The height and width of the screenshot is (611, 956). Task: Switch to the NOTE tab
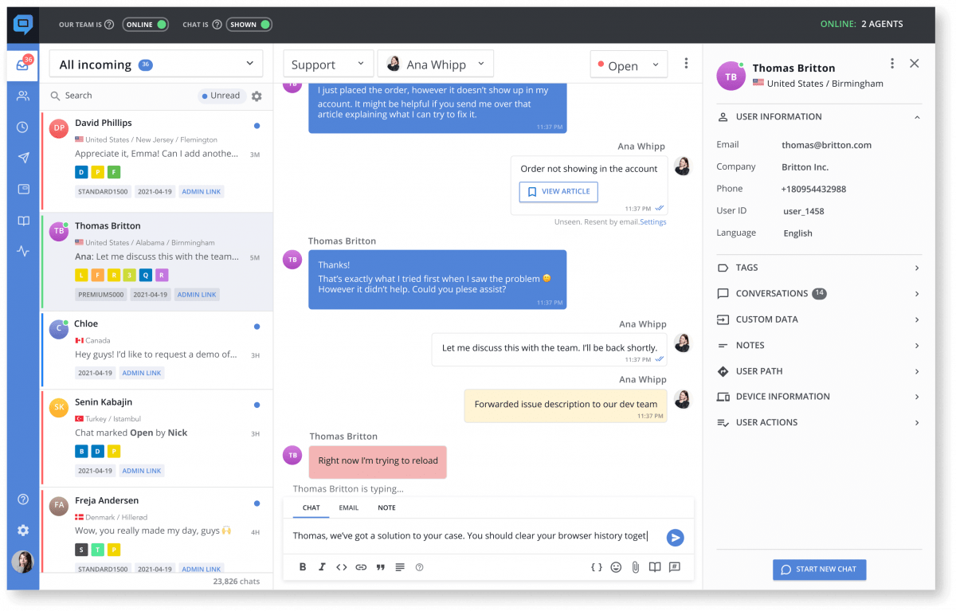386,507
